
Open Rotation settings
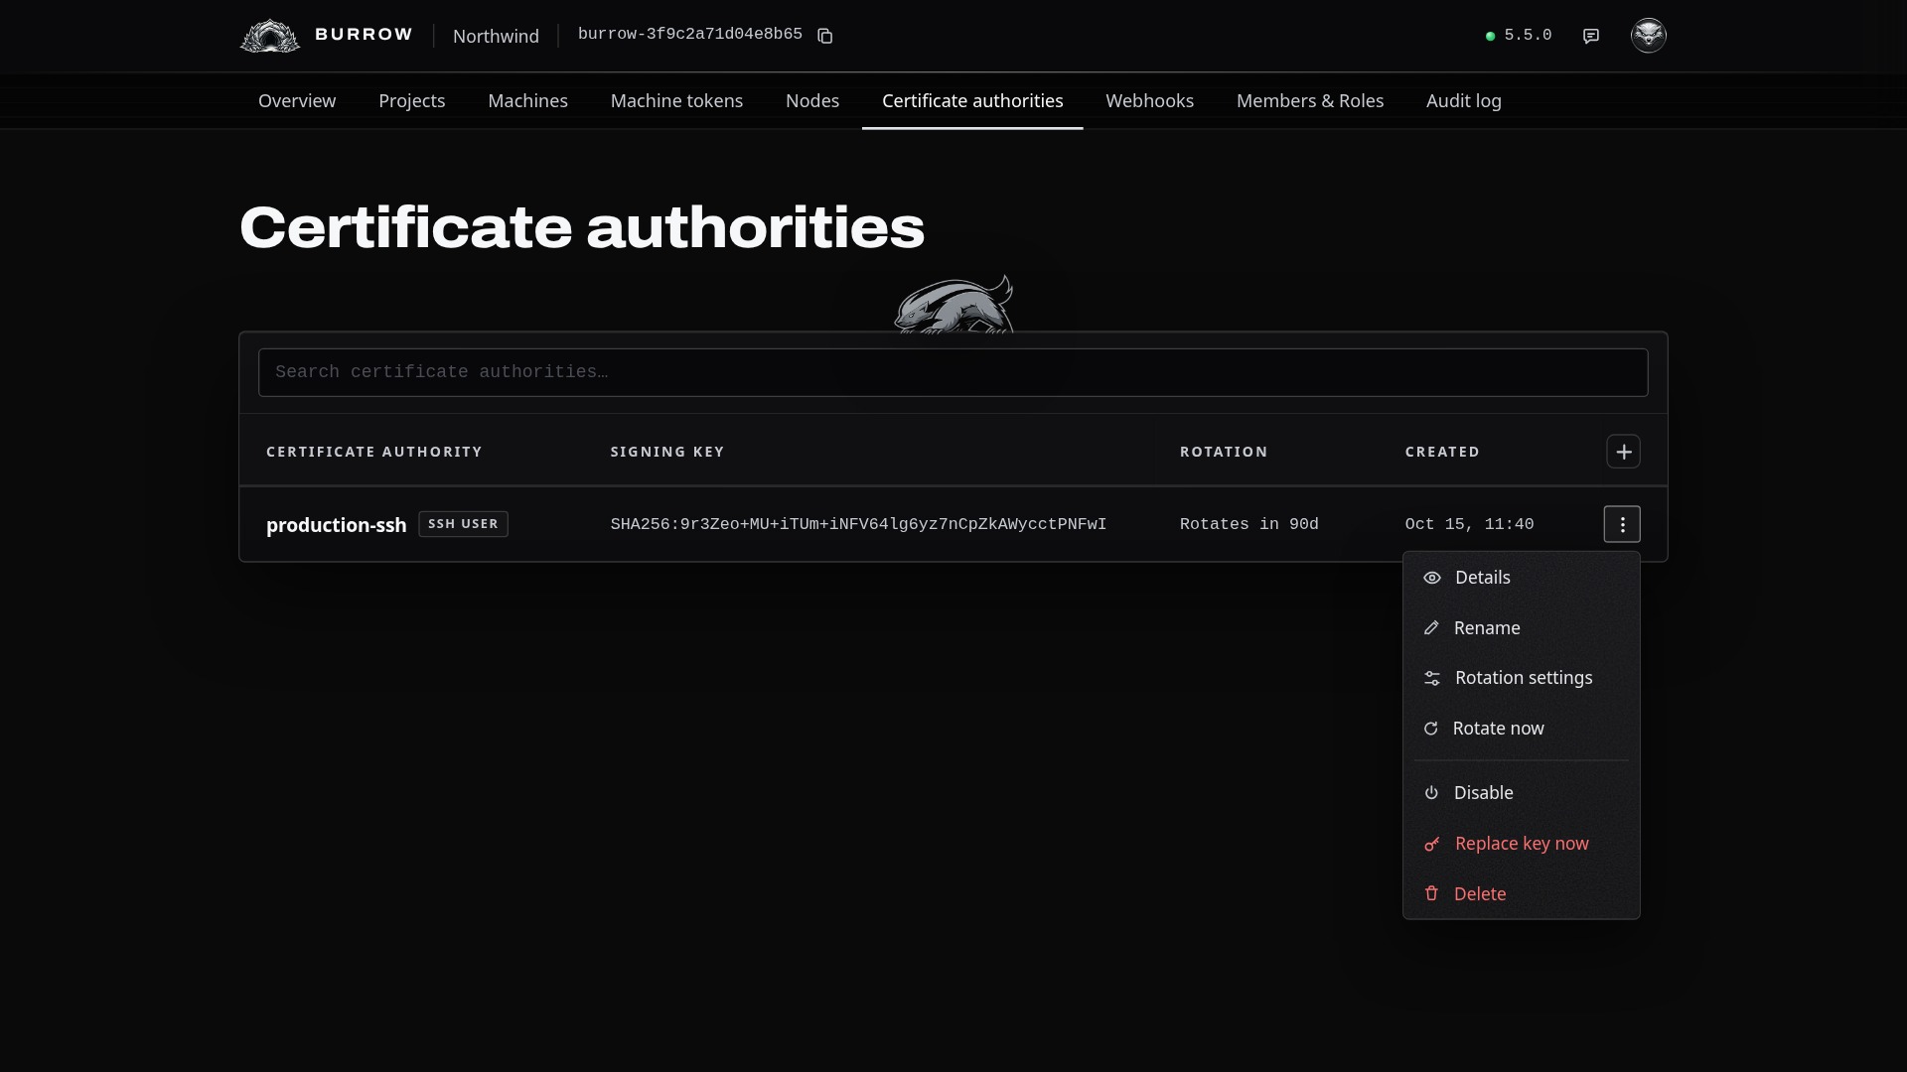[1521, 678]
